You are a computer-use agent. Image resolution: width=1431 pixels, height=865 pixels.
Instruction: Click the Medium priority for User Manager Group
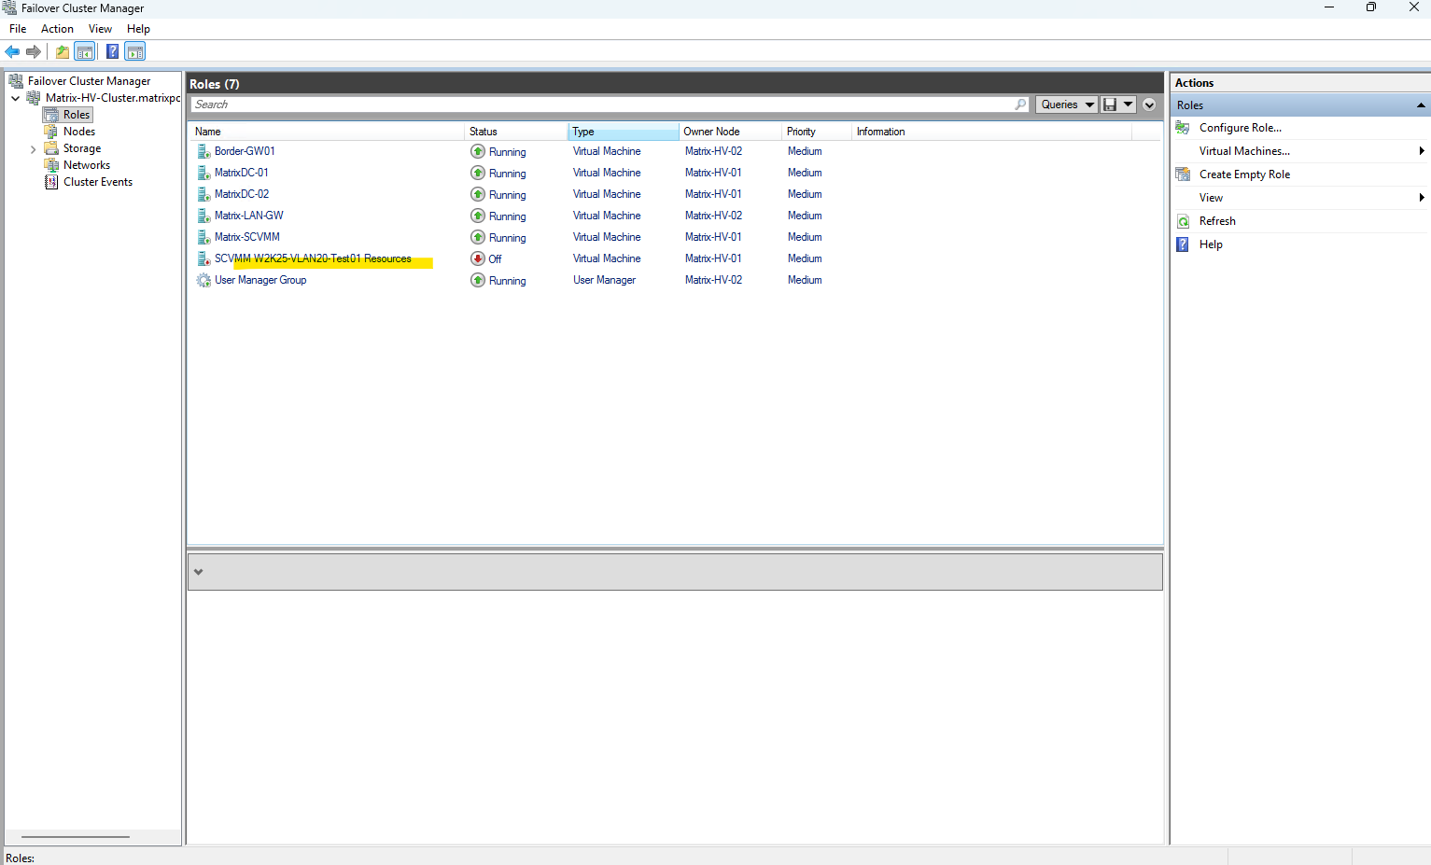[805, 280]
